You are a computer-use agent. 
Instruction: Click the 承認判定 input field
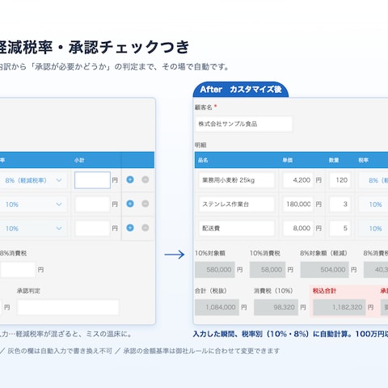pos(68,307)
